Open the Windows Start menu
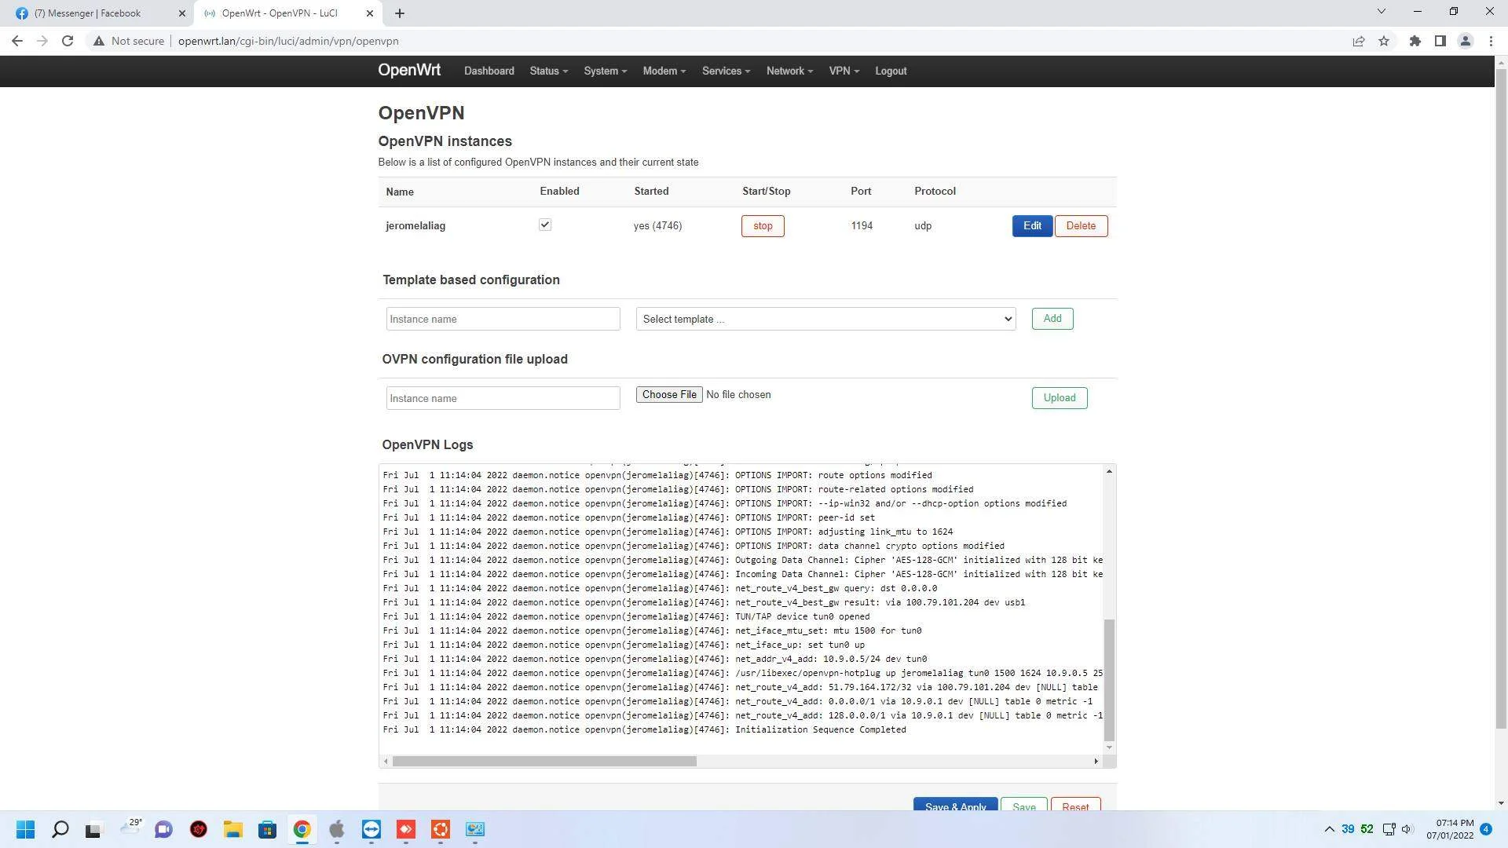This screenshot has width=1508, height=848. point(25,829)
